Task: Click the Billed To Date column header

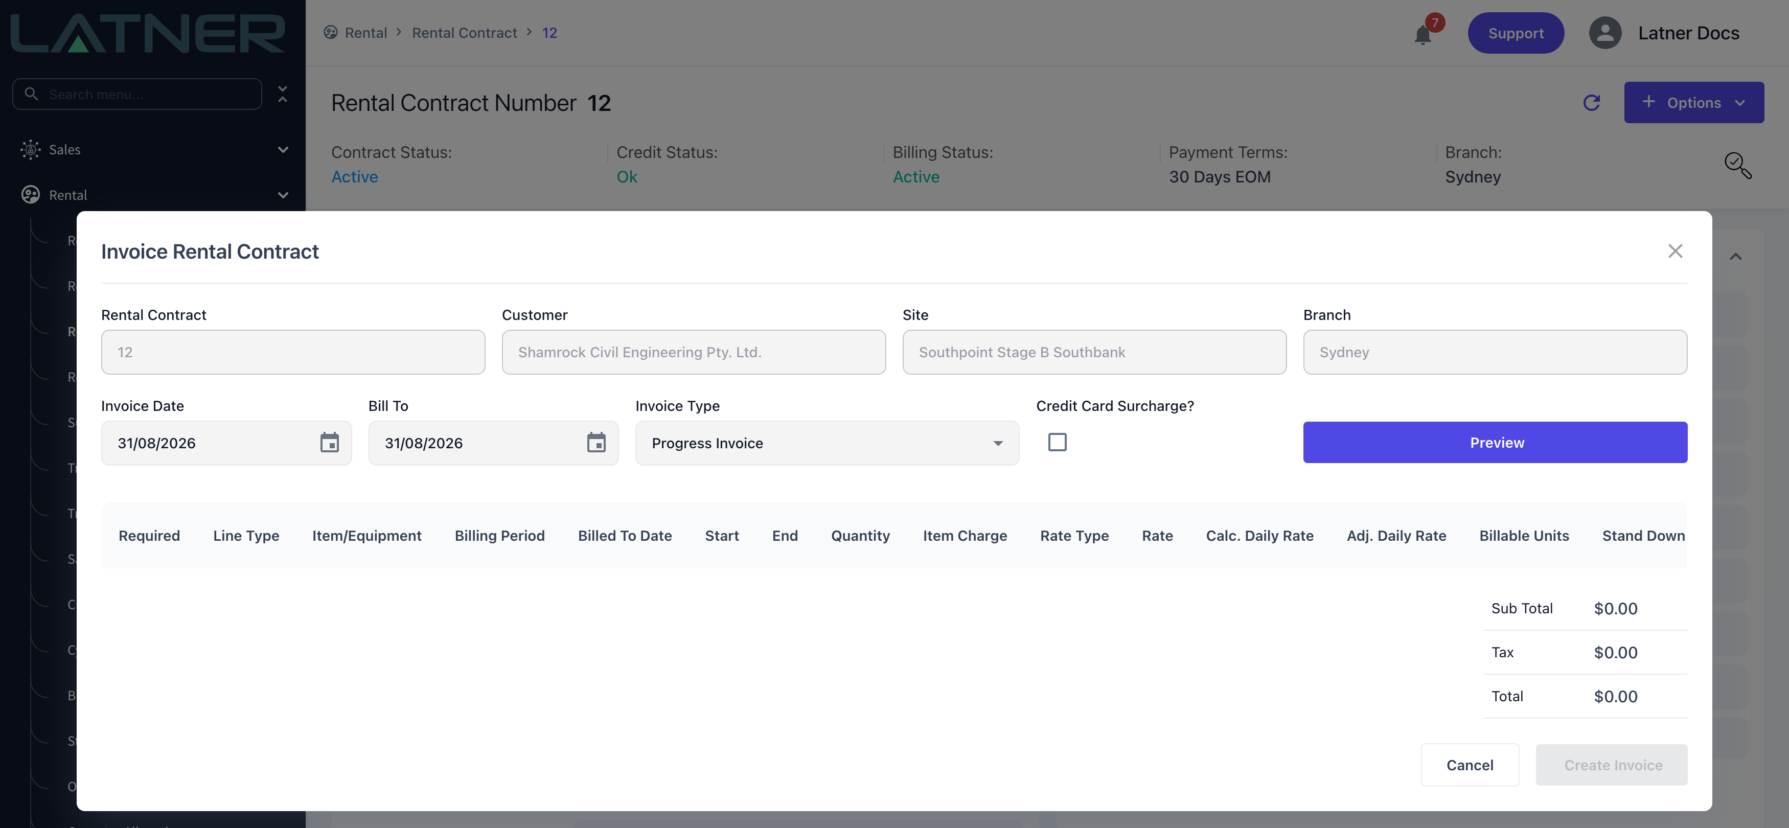Action: tap(624, 536)
